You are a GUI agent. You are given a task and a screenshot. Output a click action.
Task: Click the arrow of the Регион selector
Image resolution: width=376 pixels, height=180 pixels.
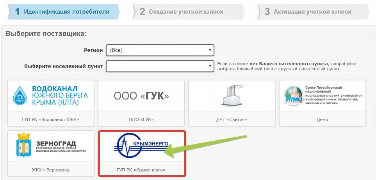click(210, 50)
